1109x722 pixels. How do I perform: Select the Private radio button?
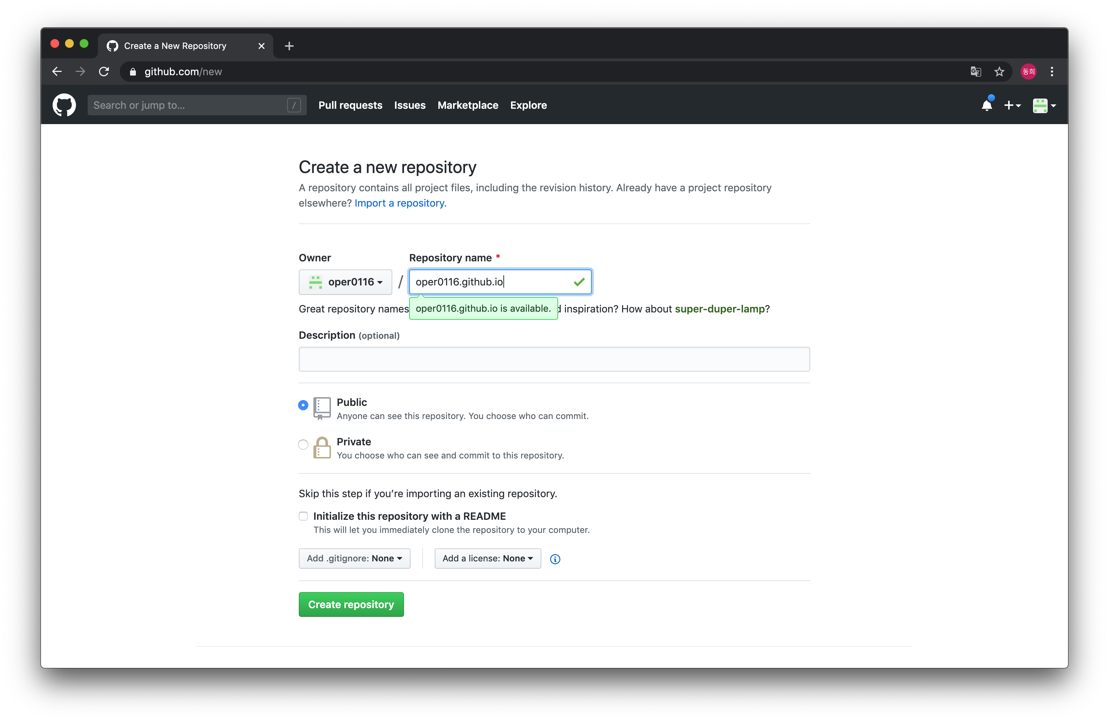pos(303,445)
